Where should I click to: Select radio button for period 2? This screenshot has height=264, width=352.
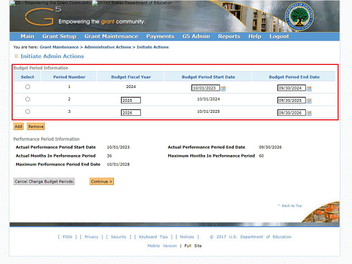[x=28, y=99]
